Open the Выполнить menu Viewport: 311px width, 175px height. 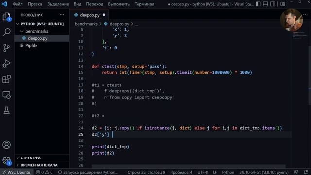coord(119,4)
